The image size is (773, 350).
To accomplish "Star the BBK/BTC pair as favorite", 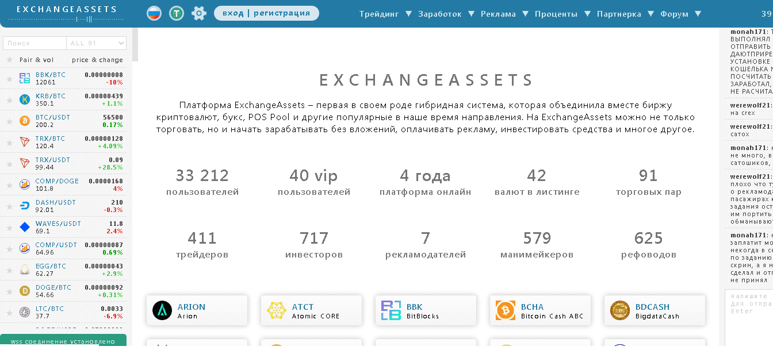I will pyautogui.click(x=9, y=79).
